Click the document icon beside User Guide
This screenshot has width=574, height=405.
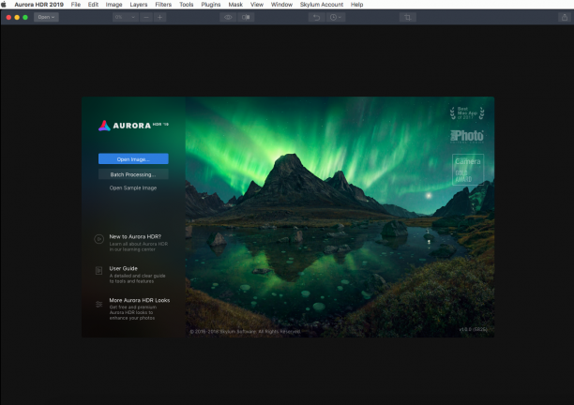[98, 271]
